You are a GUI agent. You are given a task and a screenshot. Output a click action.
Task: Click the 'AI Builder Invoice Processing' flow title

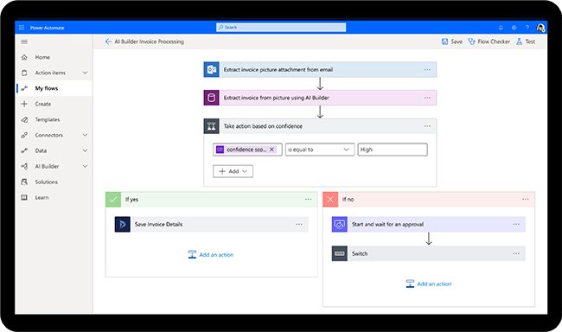tap(149, 41)
